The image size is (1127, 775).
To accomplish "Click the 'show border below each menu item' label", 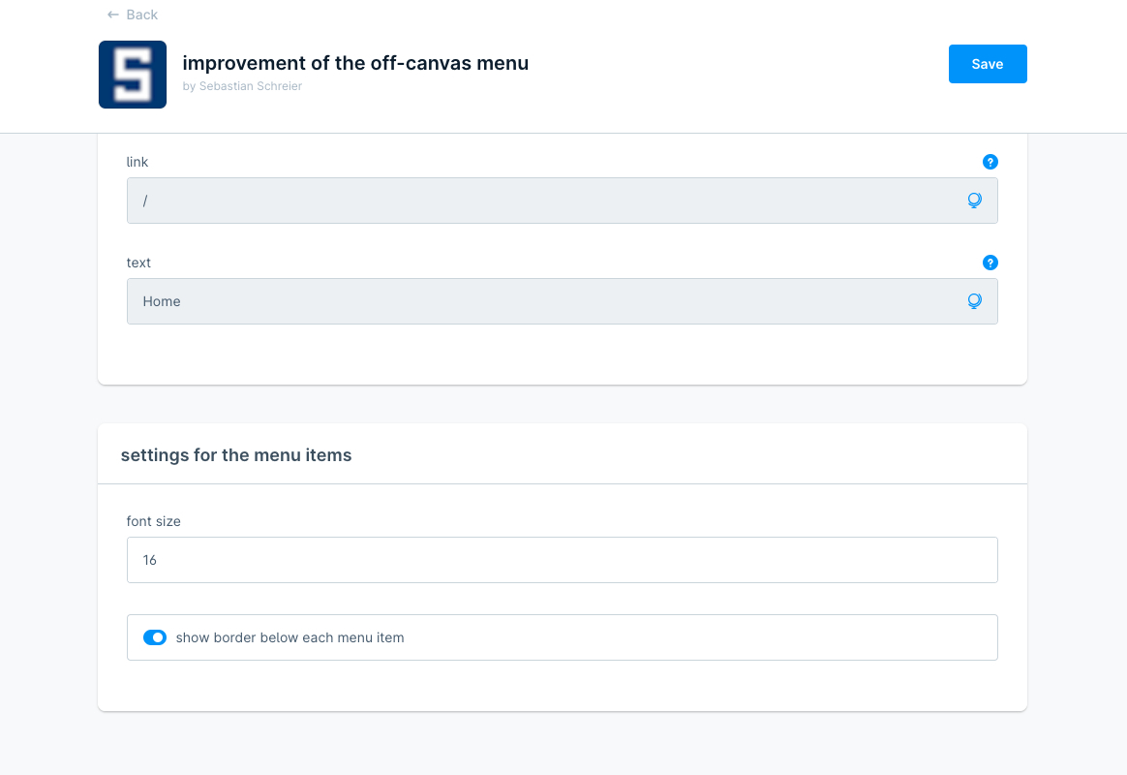I will tap(289, 637).
